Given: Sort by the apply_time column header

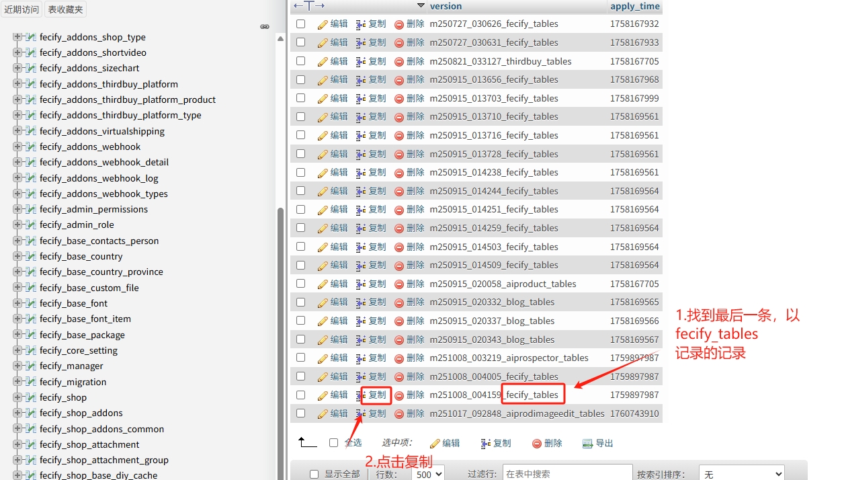Looking at the screenshot, I should (x=635, y=6).
